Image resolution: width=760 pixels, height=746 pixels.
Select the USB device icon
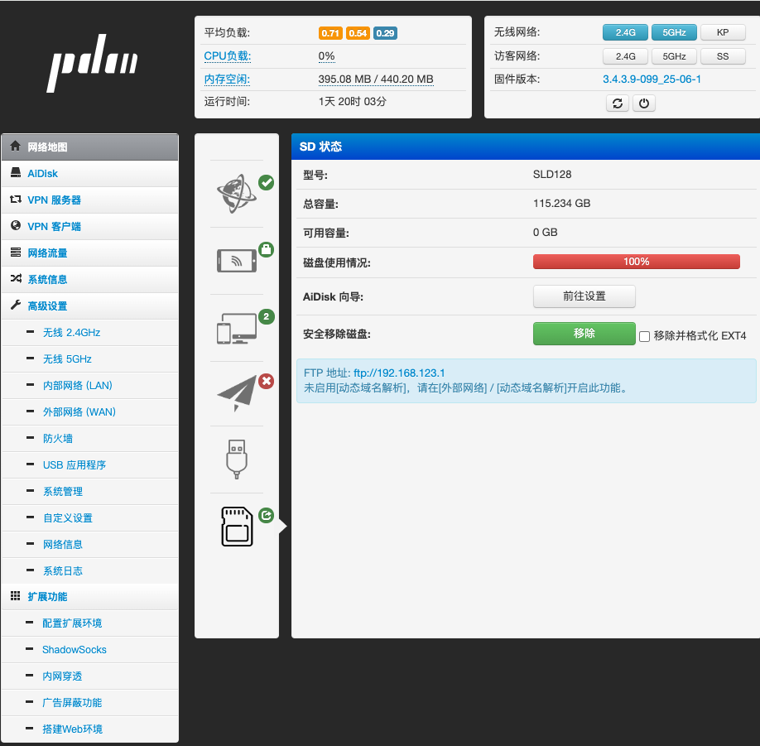click(237, 459)
